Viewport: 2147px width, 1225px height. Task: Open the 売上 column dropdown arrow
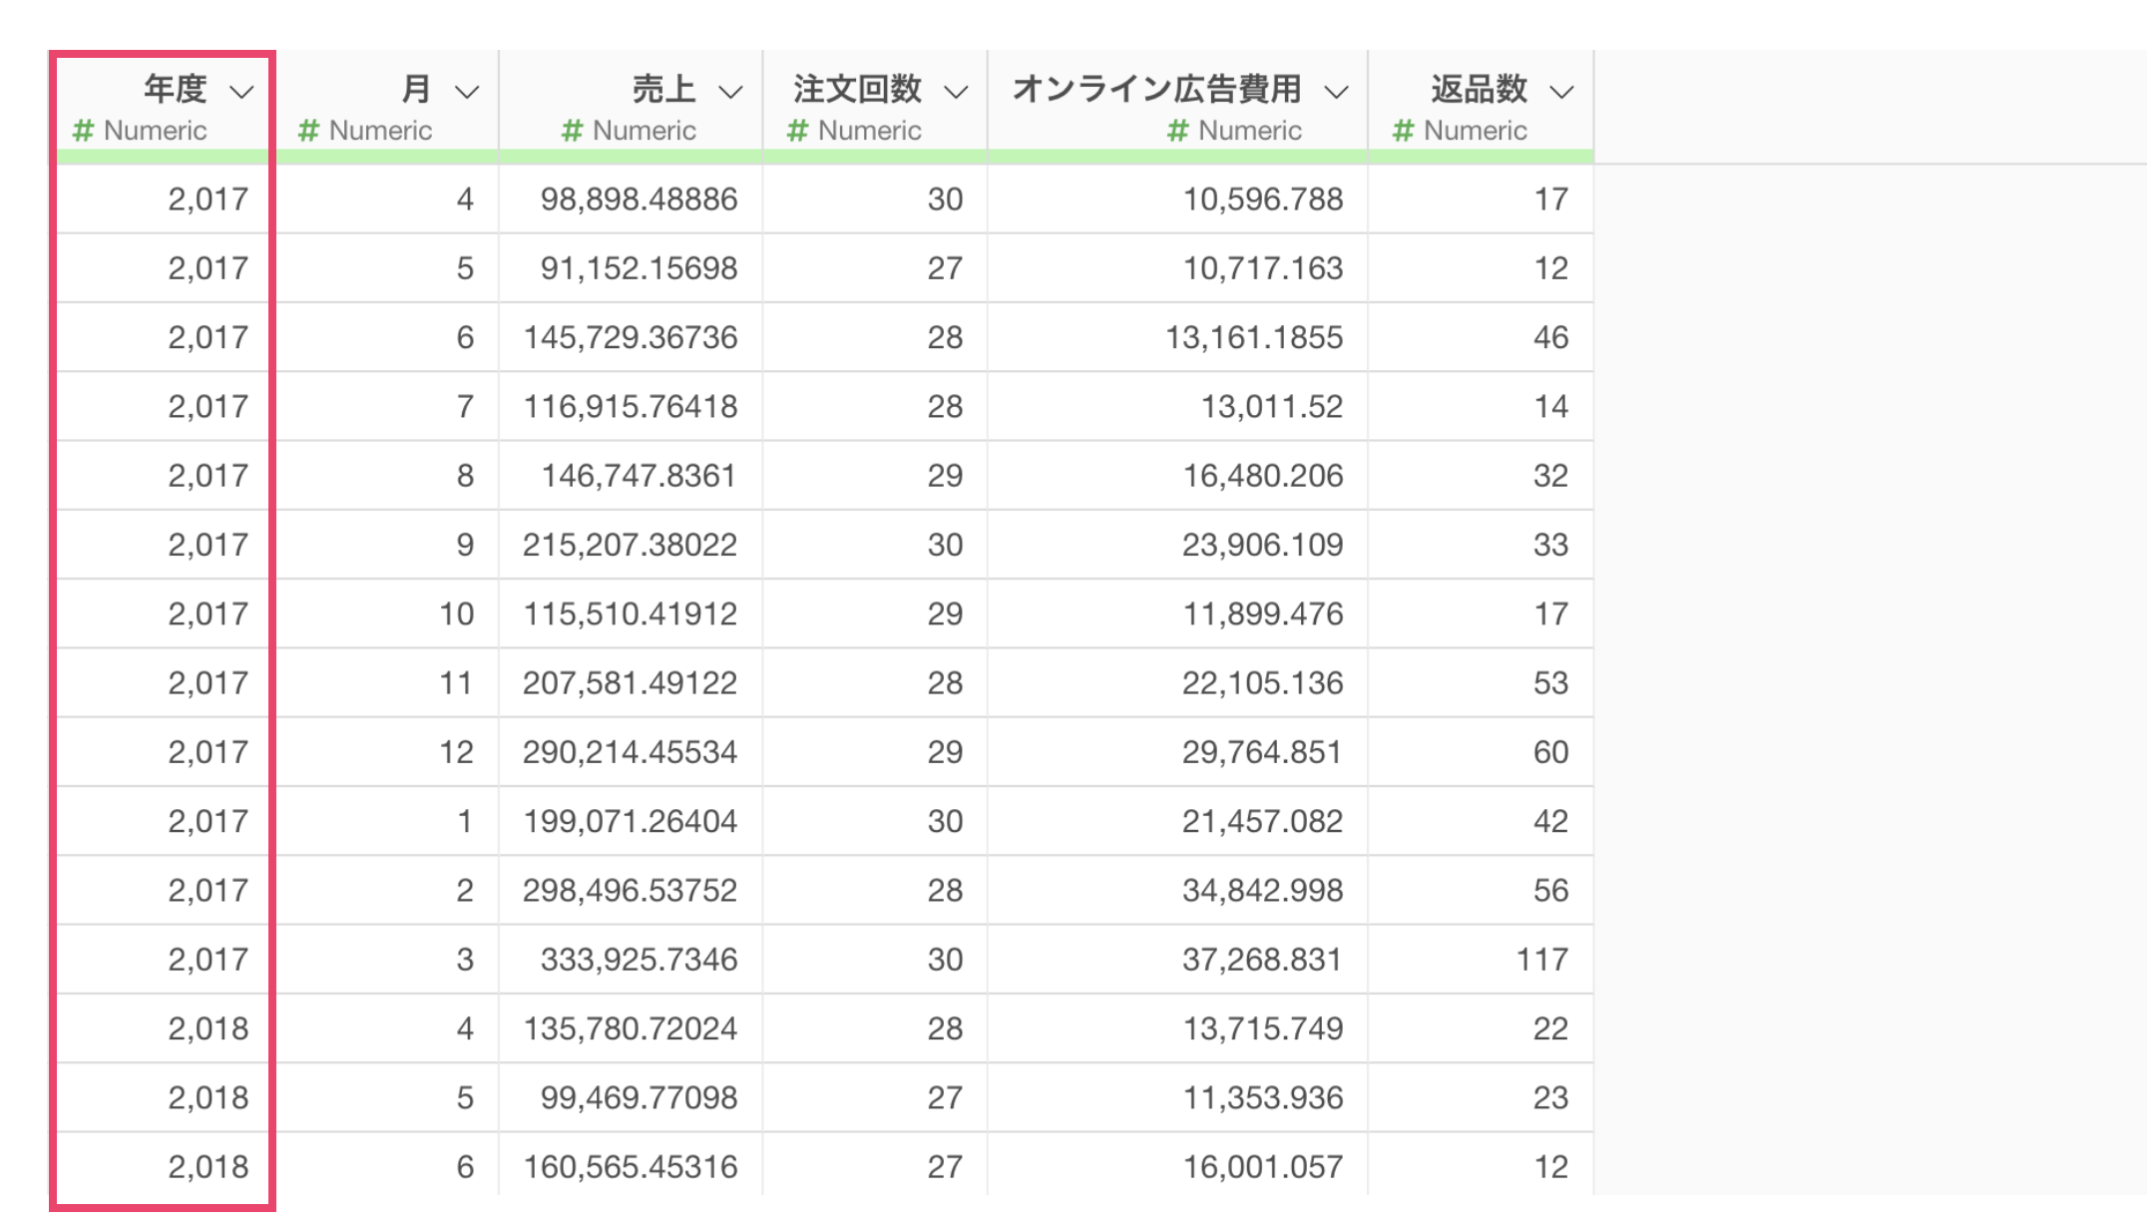click(731, 93)
